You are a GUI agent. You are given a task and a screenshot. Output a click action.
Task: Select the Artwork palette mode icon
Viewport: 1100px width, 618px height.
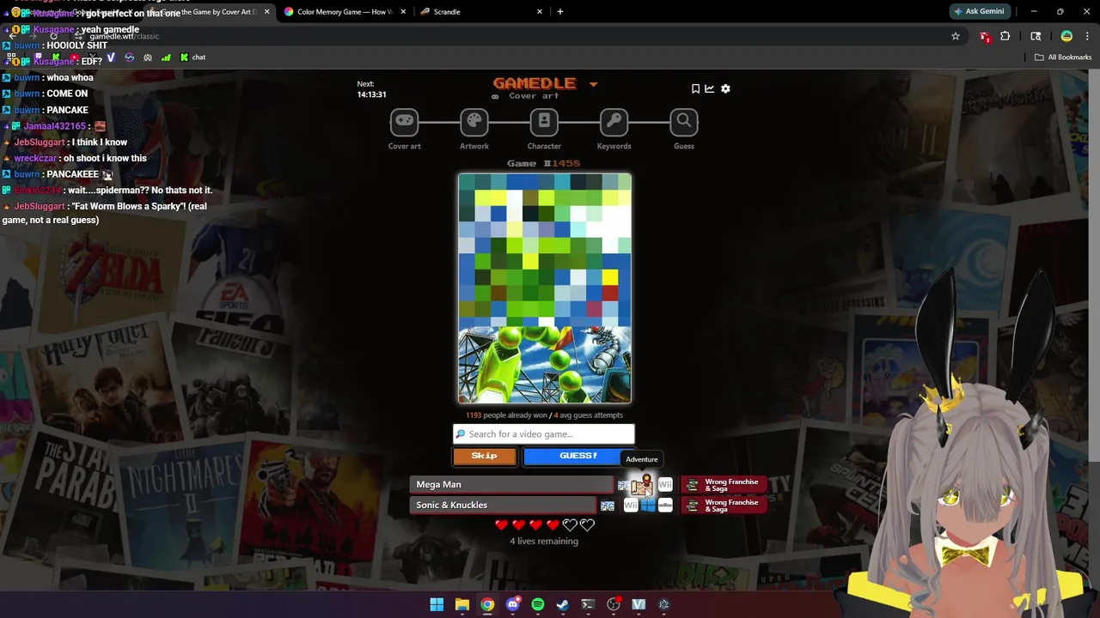474,122
